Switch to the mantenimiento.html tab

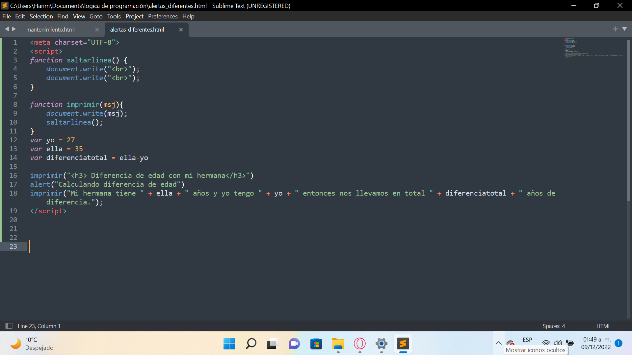point(50,30)
